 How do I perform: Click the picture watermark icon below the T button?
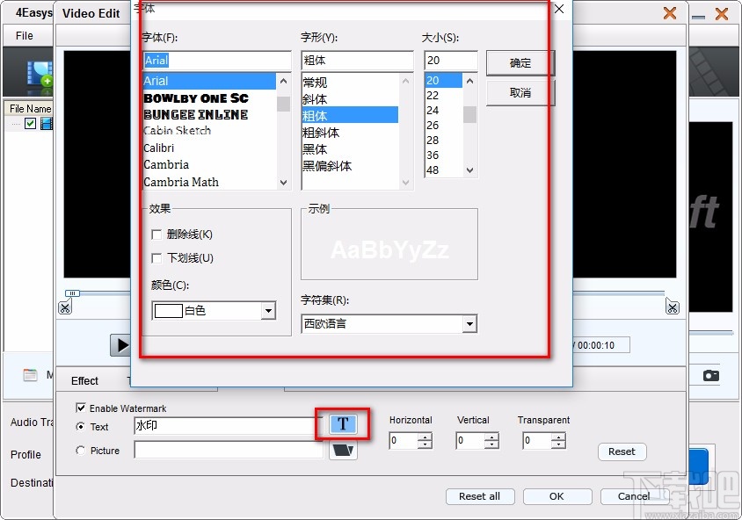pyautogui.click(x=342, y=448)
